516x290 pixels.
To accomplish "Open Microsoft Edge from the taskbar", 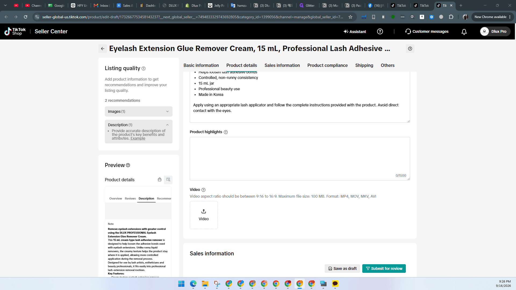I will click(193, 284).
